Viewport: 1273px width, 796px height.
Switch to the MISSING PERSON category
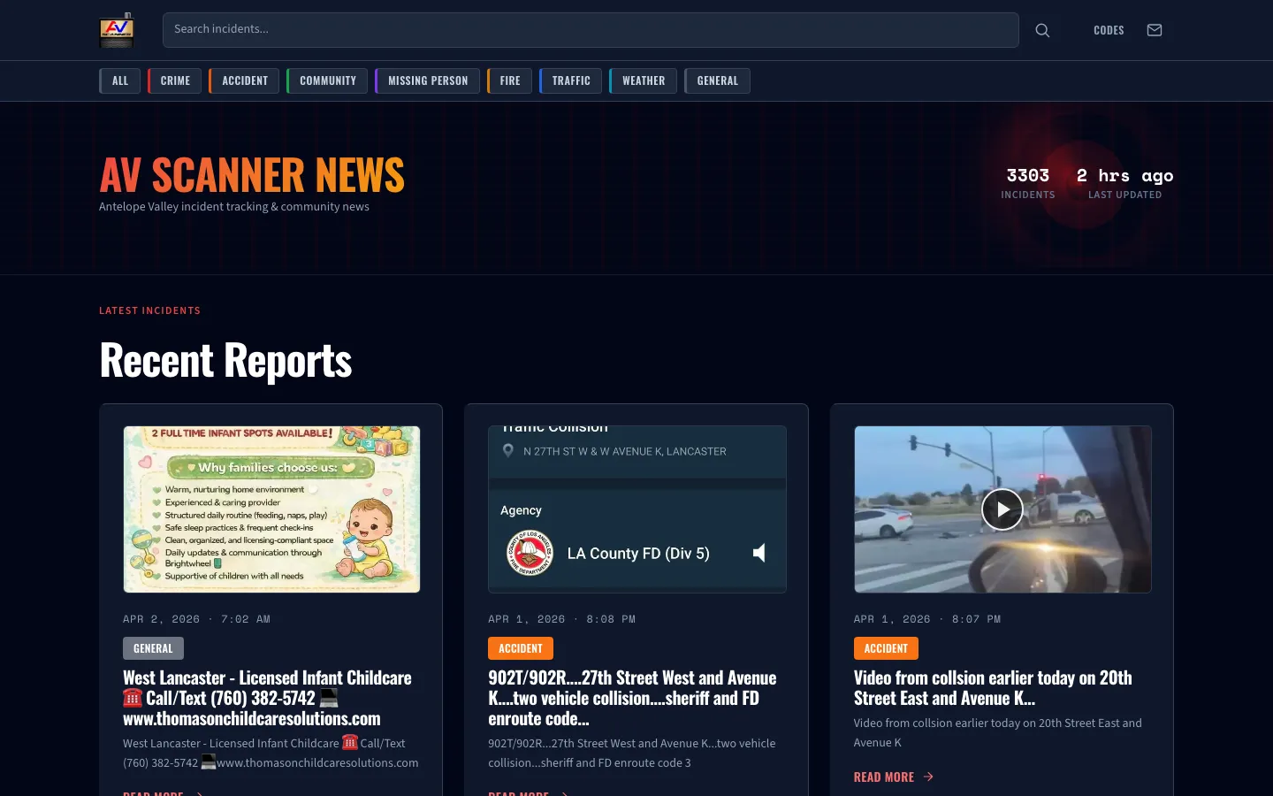pyautogui.click(x=428, y=80)
